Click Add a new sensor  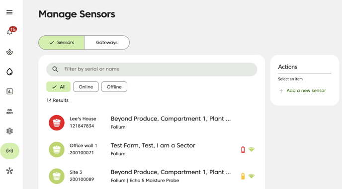(x=302, y=91)
